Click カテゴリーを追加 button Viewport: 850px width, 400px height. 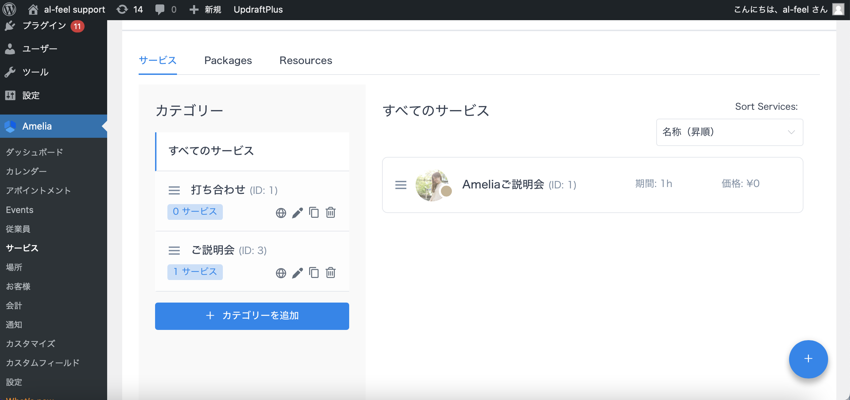(x=252, y=316)
